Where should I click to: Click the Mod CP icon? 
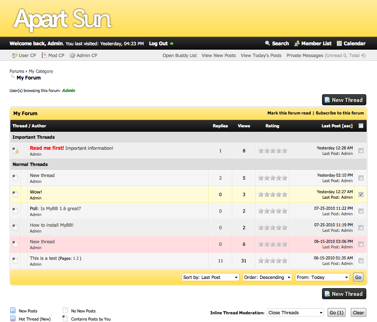(x=44, y=56)
